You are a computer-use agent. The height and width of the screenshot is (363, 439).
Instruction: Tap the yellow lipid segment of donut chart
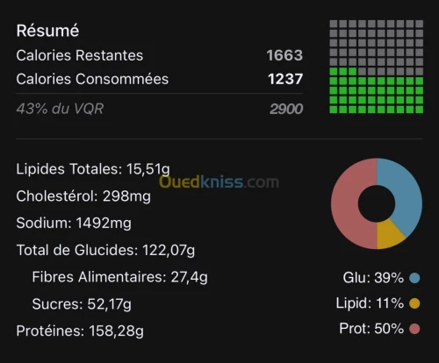click(x=389, y=236)
